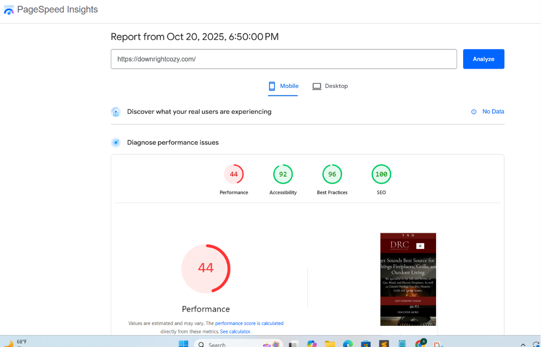Switch to the Desktop tab

click(330, 86)
